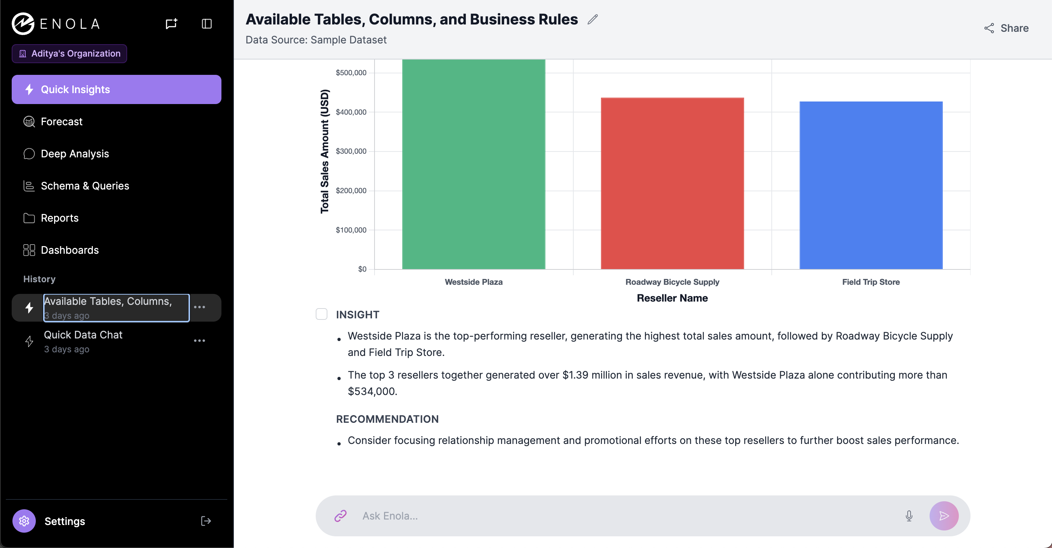Click the Deep Analysis bubble icon
This screenshot has height=548, width=1052.
coord(29,154)
